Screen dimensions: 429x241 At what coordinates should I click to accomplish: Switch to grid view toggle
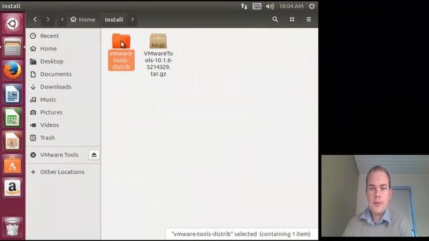[292, 19]
